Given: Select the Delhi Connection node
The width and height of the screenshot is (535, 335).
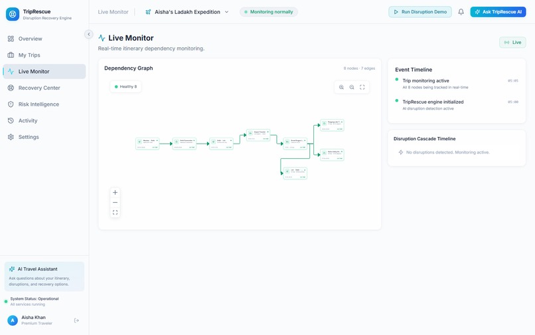Looking at the screenshot, I should (185, 144).
